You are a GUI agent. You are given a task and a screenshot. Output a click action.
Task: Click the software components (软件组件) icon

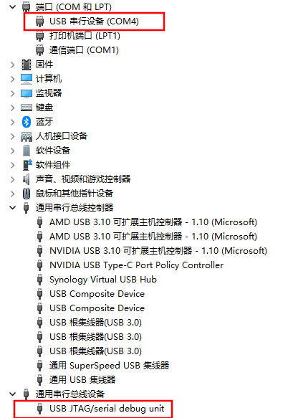[x=27, y=165]
